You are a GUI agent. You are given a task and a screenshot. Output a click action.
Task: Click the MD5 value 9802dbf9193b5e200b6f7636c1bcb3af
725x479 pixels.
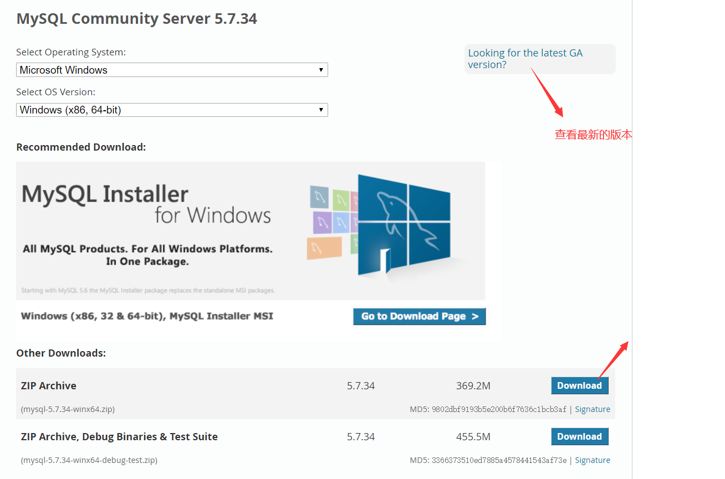[x=499, y=410]
